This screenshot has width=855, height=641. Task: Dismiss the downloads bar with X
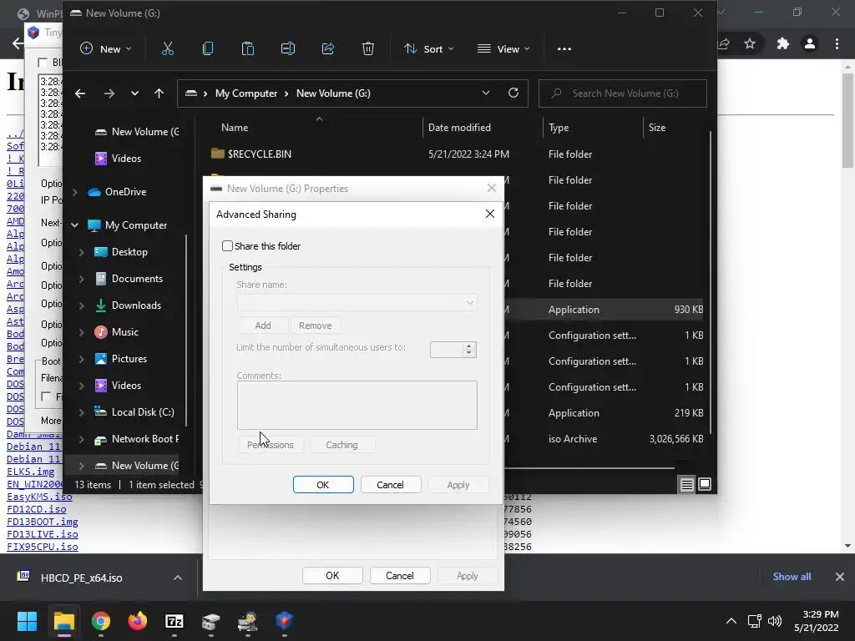point(840,577)
